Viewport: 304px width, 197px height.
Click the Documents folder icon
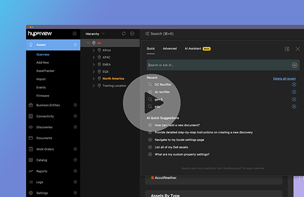coord(31,138)
